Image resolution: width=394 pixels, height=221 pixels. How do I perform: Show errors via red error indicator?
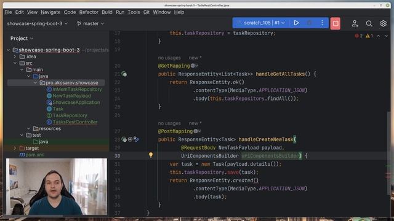(x=358, y=36)
